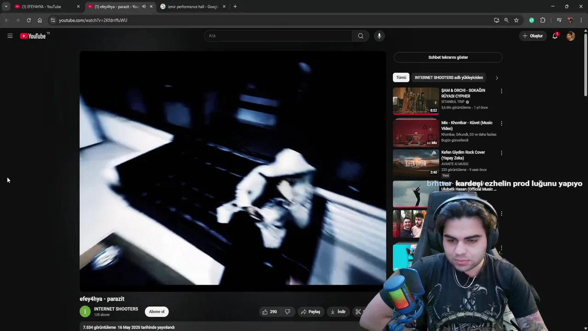Viewport: 588px width, 331px height.
Task: Click the ŞAM & ORCHI - SOKAĞIN RÜYASI CYPHER title
Action: (463, 93)
